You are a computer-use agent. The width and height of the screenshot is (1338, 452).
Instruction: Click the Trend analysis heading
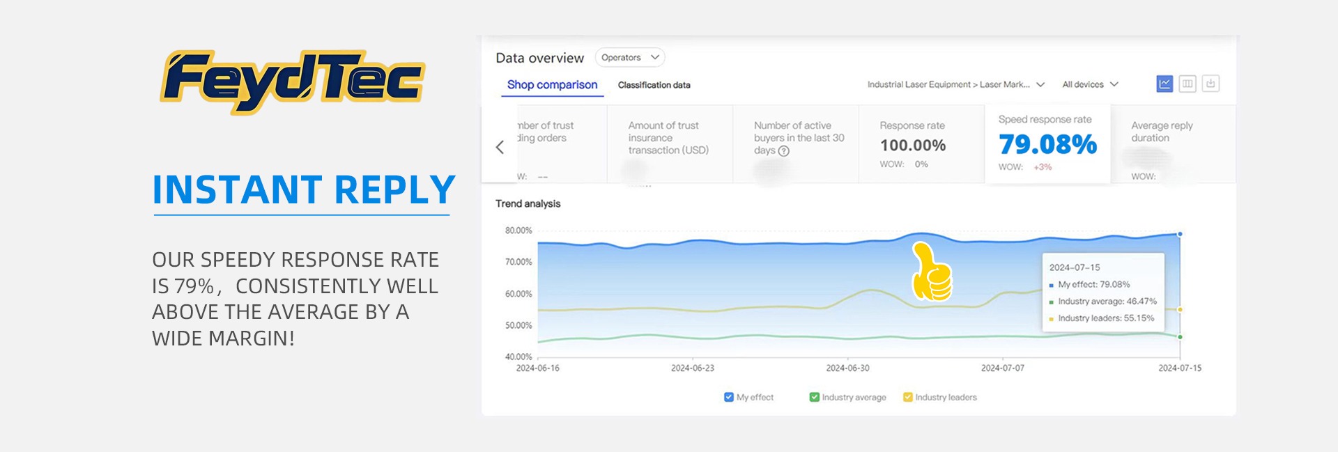coord(528,203)
